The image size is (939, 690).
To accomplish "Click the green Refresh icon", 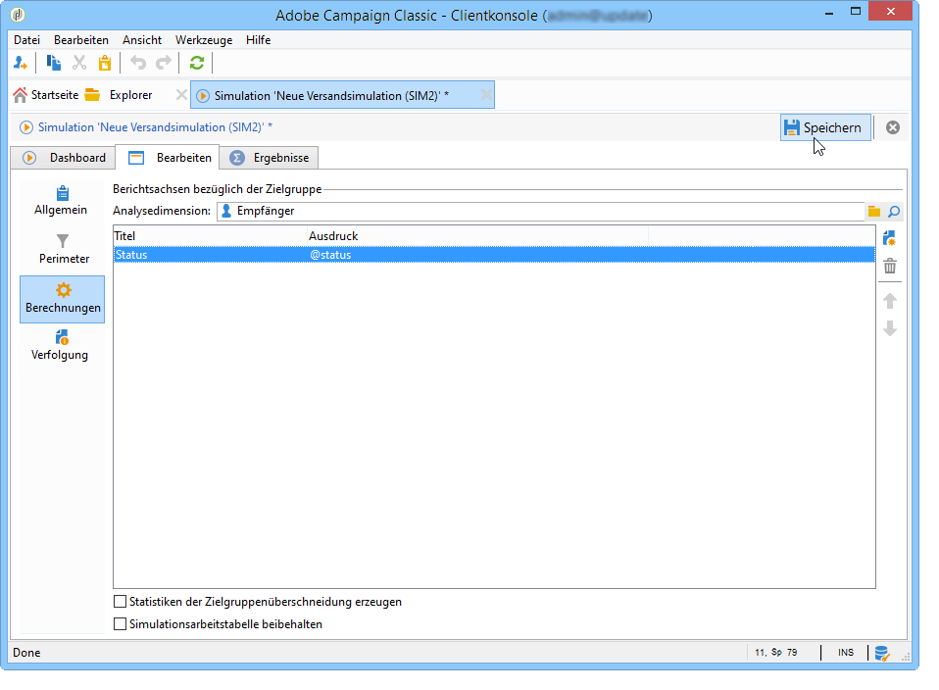I will 196,63.
